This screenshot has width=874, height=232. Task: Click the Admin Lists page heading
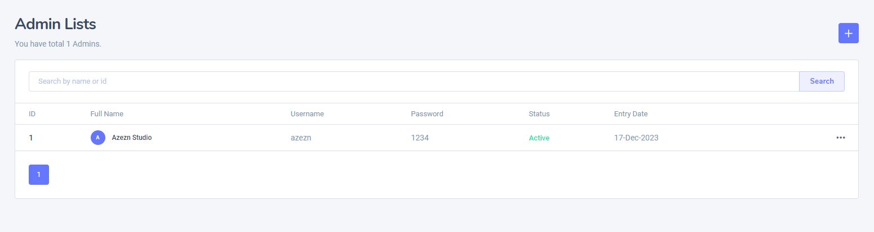[x=55, y=24]
